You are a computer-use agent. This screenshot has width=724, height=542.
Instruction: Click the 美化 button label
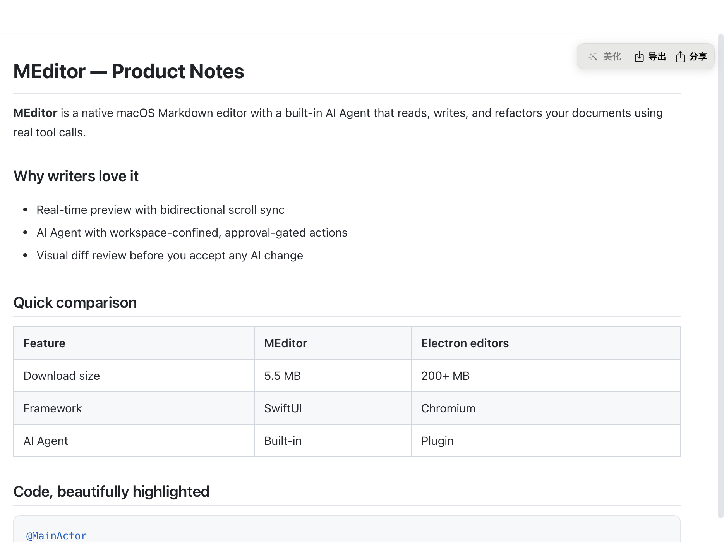point(612,57)
